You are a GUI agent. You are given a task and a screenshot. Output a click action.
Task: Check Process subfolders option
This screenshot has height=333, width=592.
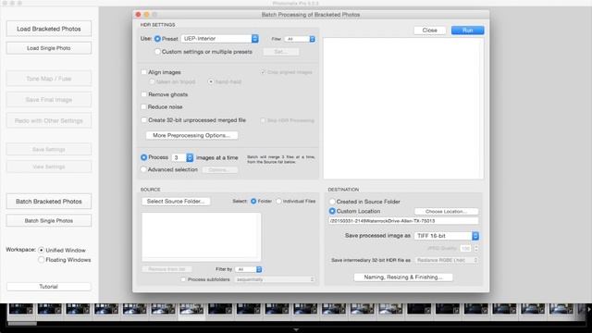tap(183, 279)
